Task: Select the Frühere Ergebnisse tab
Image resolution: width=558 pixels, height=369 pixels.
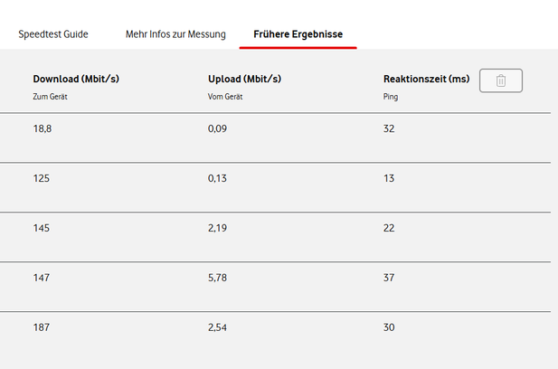Action: (298, 34)
